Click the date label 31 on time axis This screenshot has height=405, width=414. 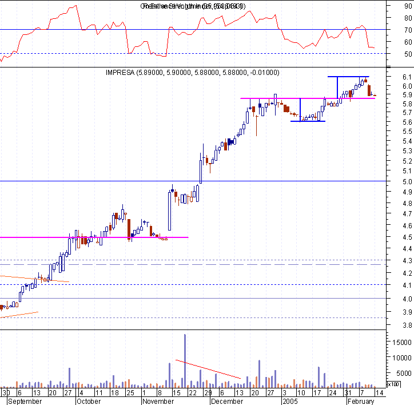tap(348, 393)
